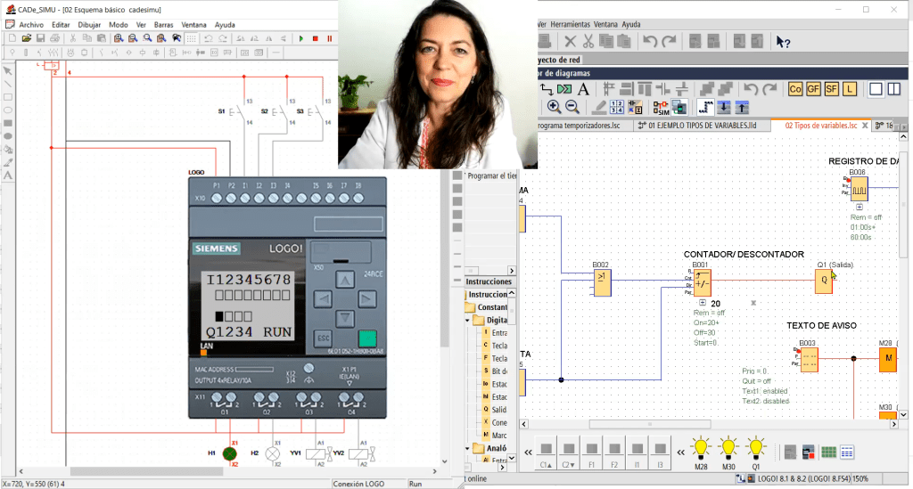The image size is (913, 489).
Task: Open the Dibujar menu
Action: click(89, 24)
